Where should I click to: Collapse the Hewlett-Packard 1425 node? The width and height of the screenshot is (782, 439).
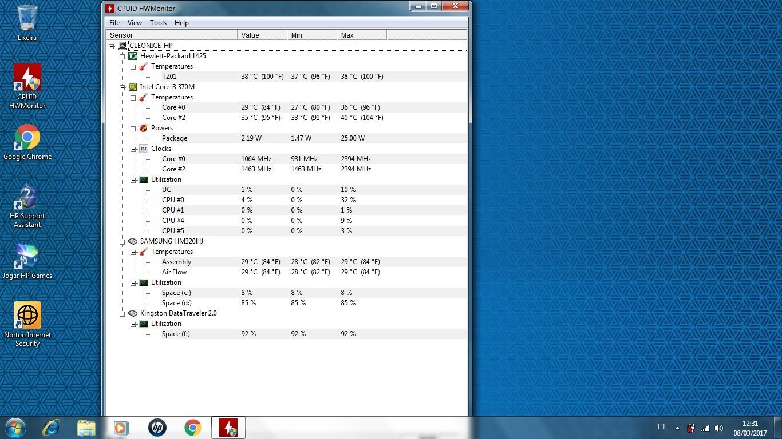click(x=123, y=57)
